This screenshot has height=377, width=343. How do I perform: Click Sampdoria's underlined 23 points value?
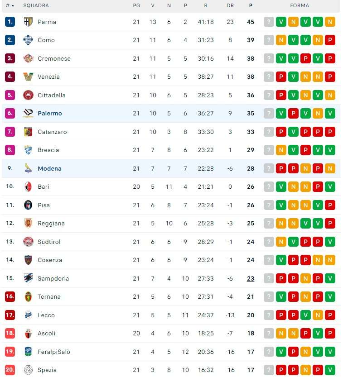pyautogui.click(x=251, y=278)
